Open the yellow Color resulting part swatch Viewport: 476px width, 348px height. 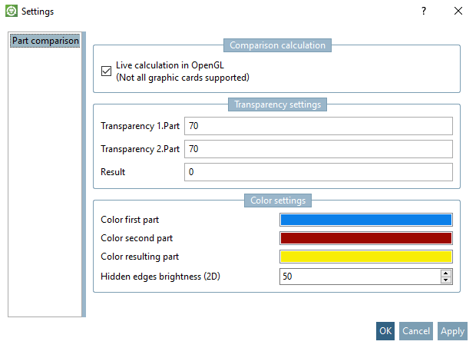click(x=365, y=257)
